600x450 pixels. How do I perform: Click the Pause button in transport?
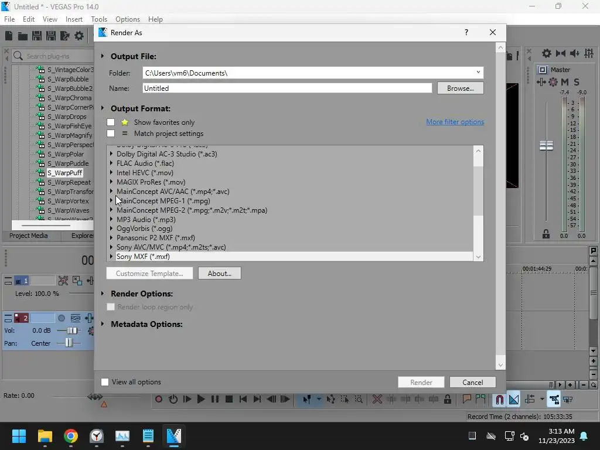point(215,400)
